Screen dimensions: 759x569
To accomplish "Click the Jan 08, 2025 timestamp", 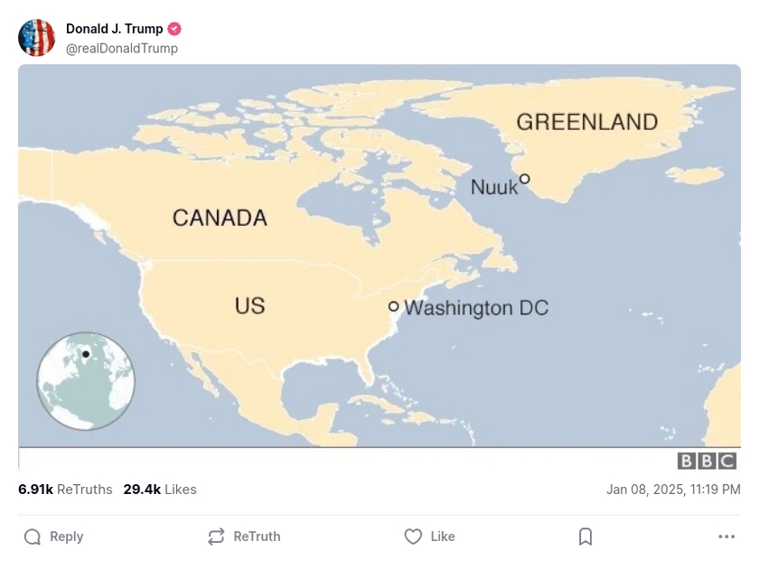I will click(x=674, y=490).
